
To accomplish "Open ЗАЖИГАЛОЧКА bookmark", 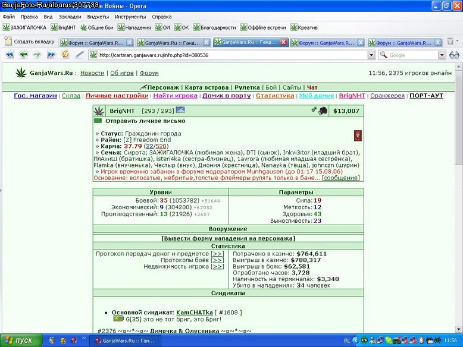I will [24, 27].
